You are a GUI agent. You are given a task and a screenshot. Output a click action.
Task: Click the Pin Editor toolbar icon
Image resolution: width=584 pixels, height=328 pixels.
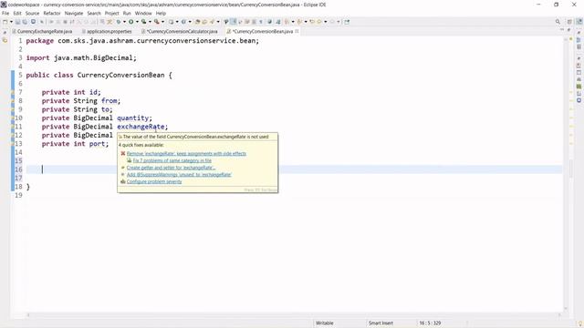point(347,22)
